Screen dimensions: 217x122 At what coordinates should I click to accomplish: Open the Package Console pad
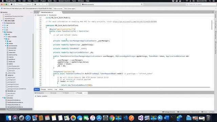pos(169,112)
